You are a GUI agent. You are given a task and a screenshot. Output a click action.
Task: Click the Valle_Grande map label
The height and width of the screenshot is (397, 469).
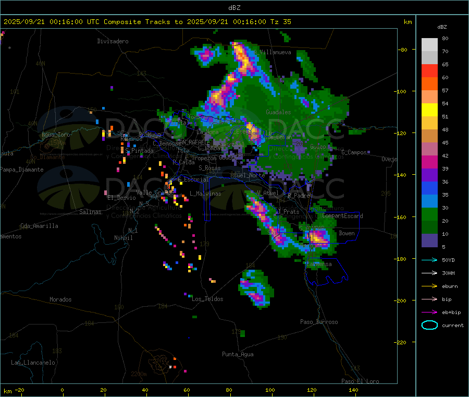tap(155, 193)
